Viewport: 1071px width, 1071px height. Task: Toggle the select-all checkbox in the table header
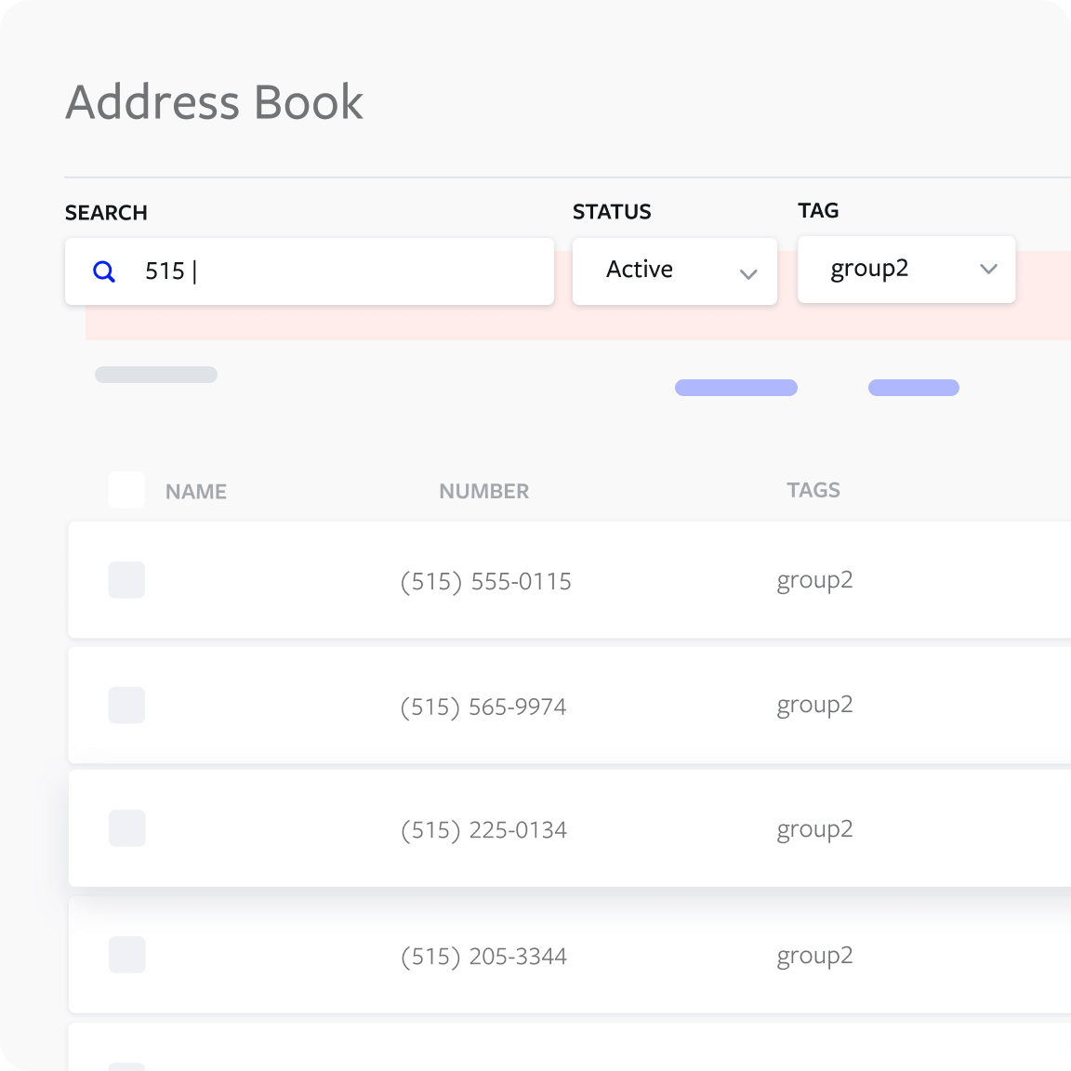point(126,488)
